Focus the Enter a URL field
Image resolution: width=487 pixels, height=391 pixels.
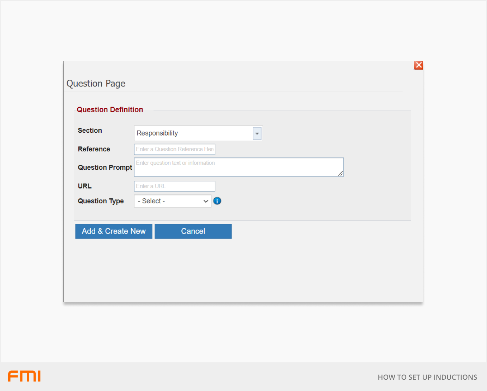click(x=175, y=186)
